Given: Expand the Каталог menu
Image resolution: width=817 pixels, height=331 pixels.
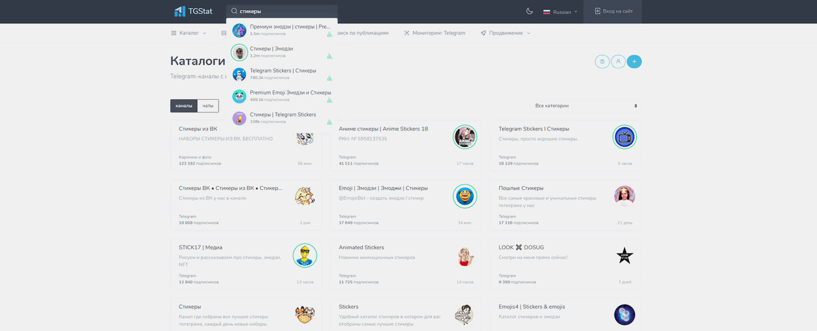Looking at the screenshot, I should 189,33.
